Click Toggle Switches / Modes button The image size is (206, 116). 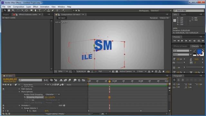point(55,114)
